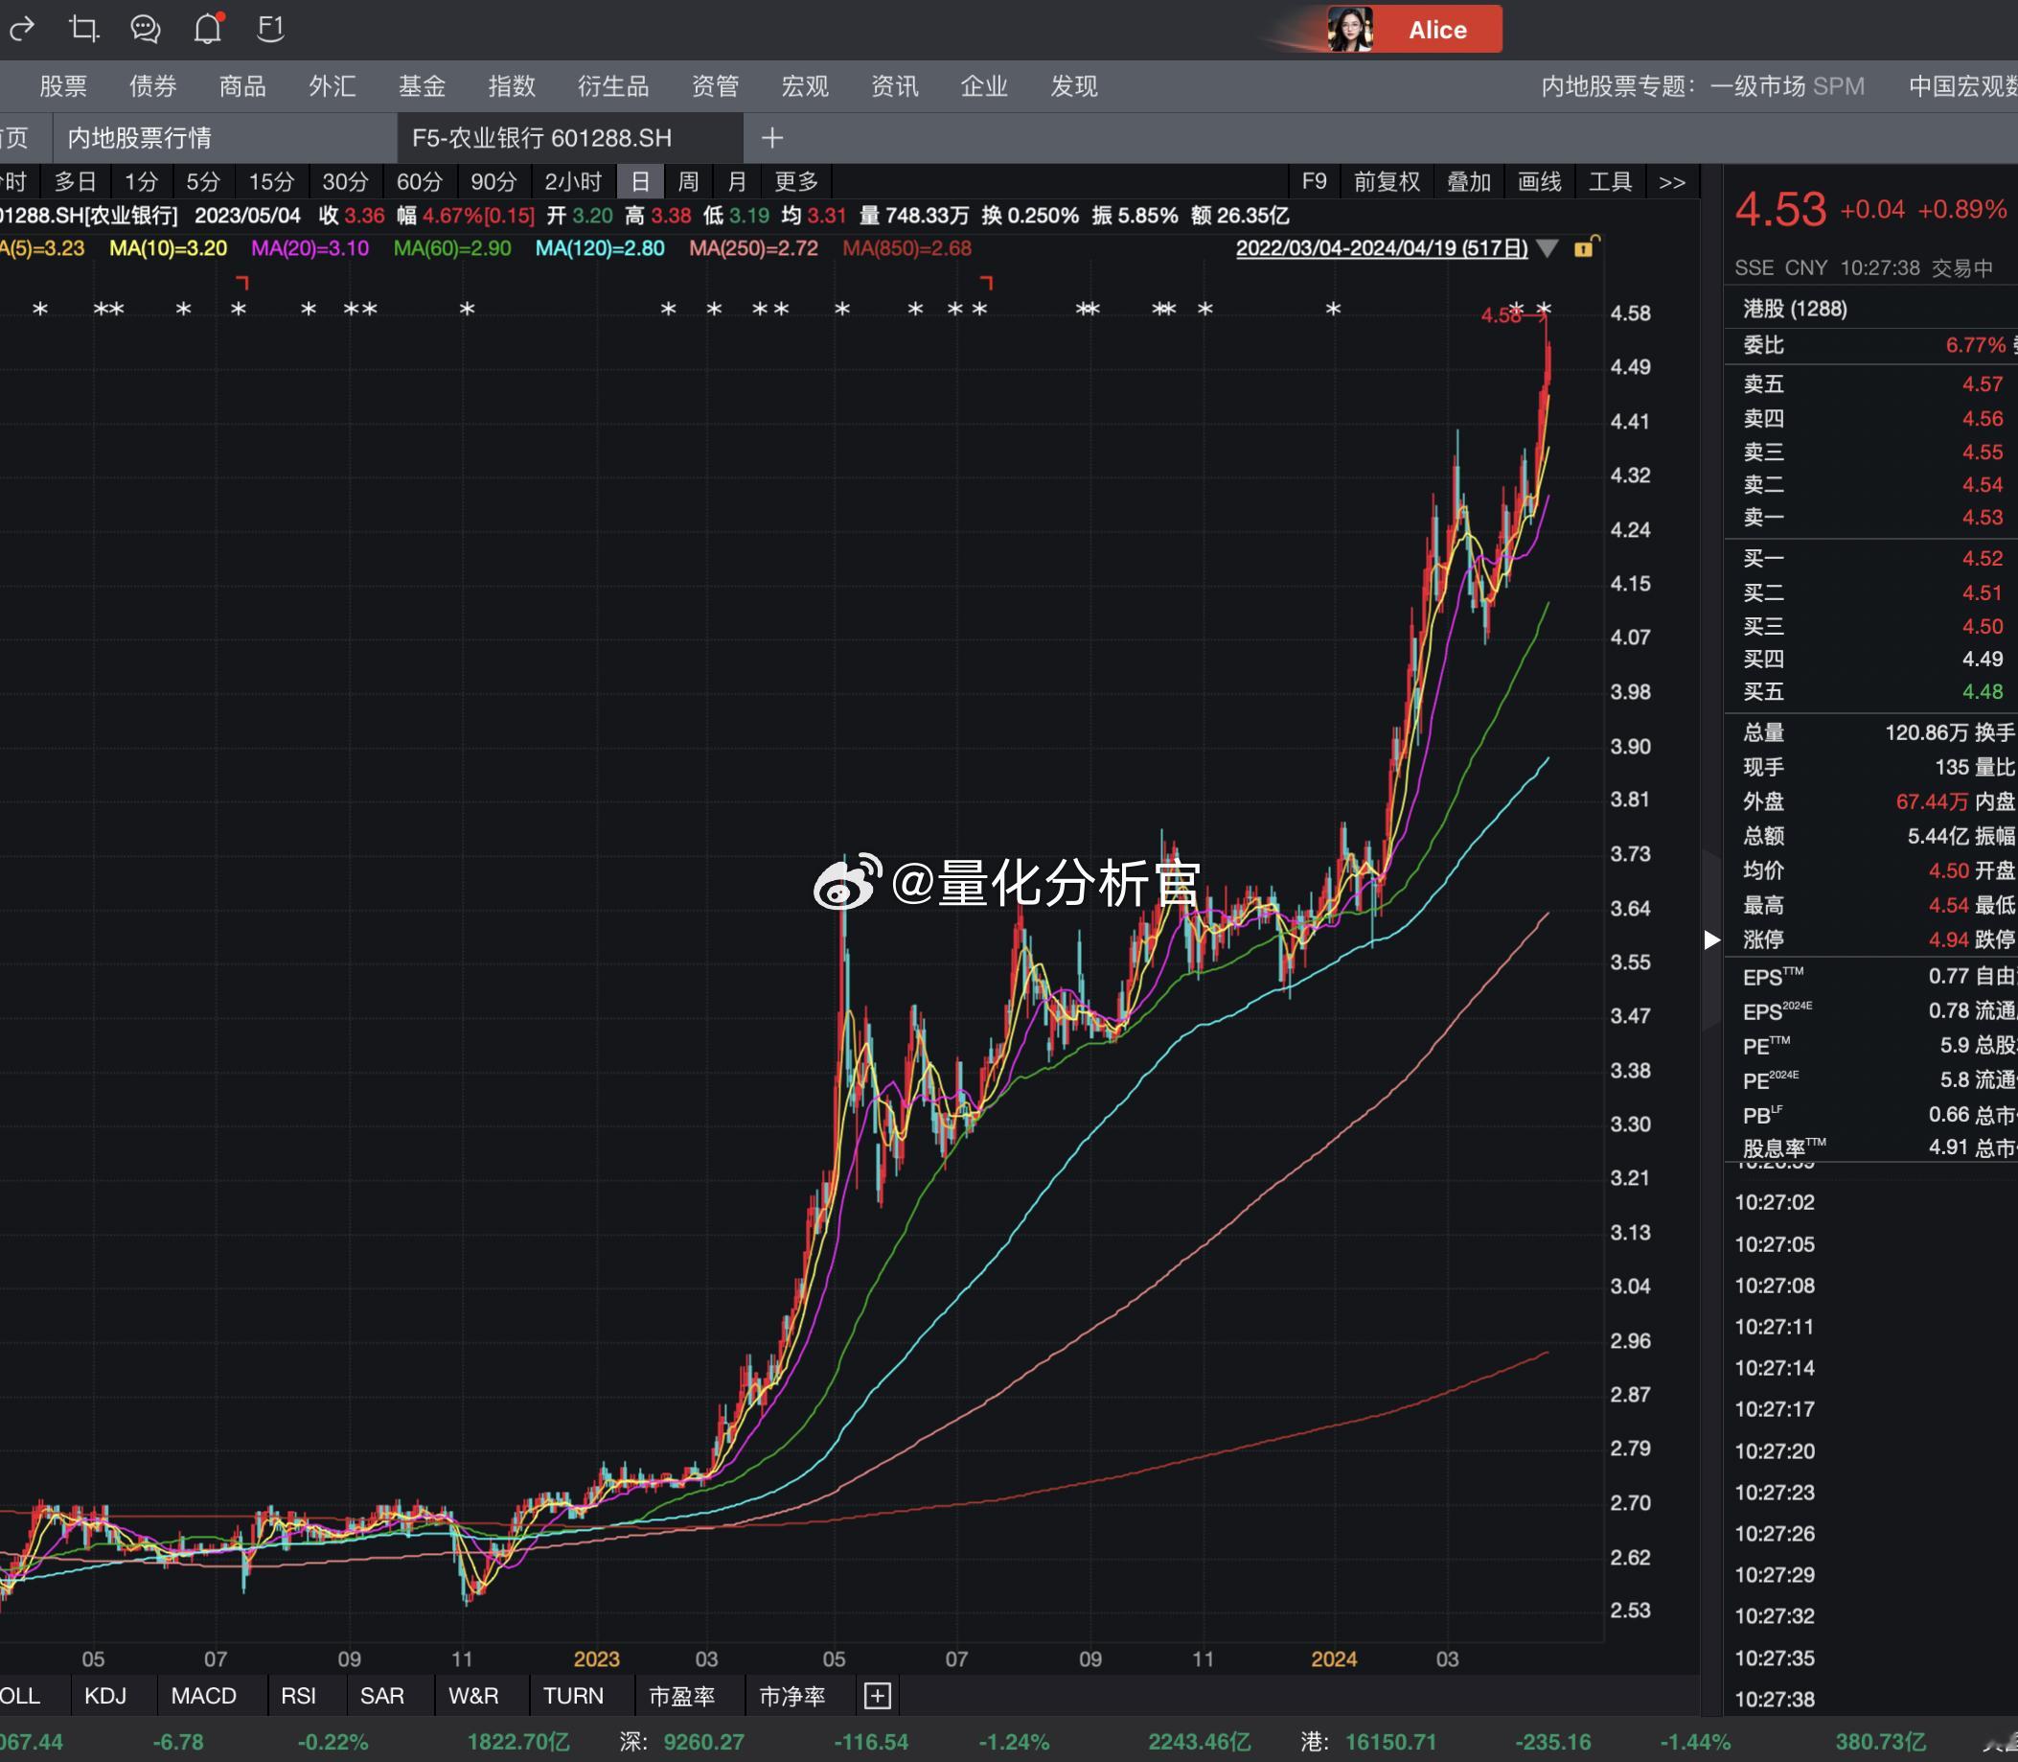Open 画线 drawing tools

(1539, 182)
